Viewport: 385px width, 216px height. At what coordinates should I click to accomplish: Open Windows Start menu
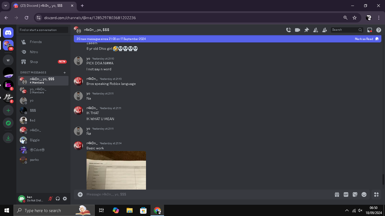(7, 210)
